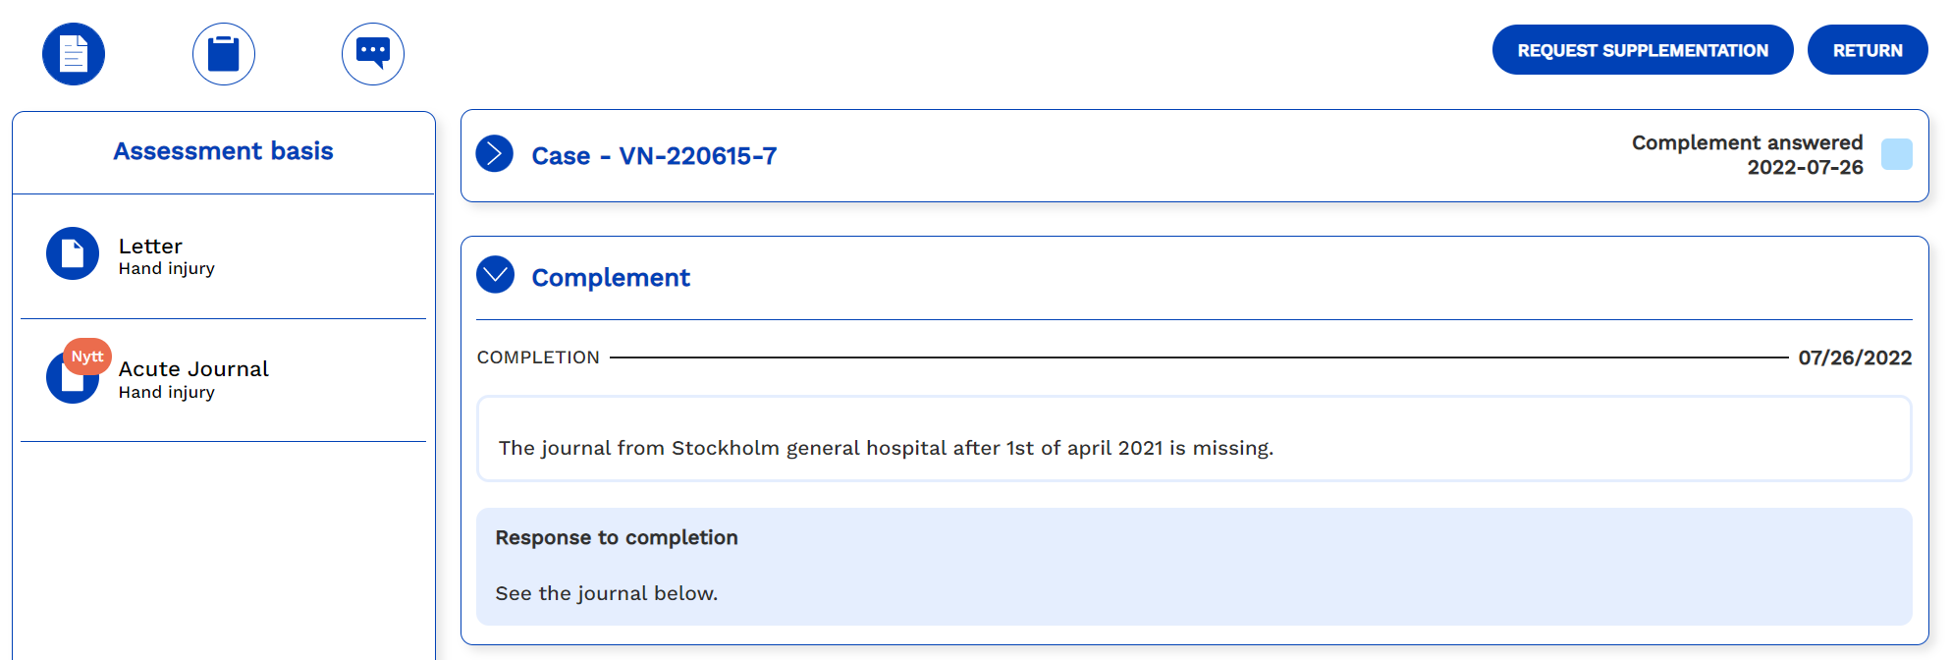
Task: Open the chat messages icon
Action: (x=373, y=54)
